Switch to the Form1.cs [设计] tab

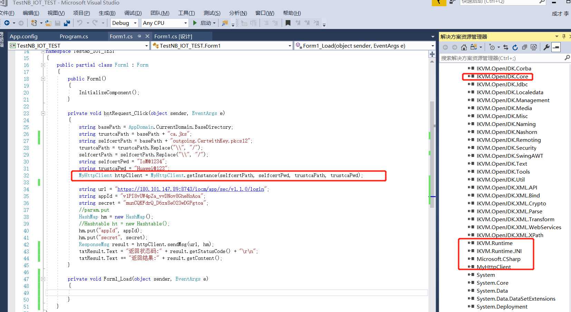(x=173, y=36)
